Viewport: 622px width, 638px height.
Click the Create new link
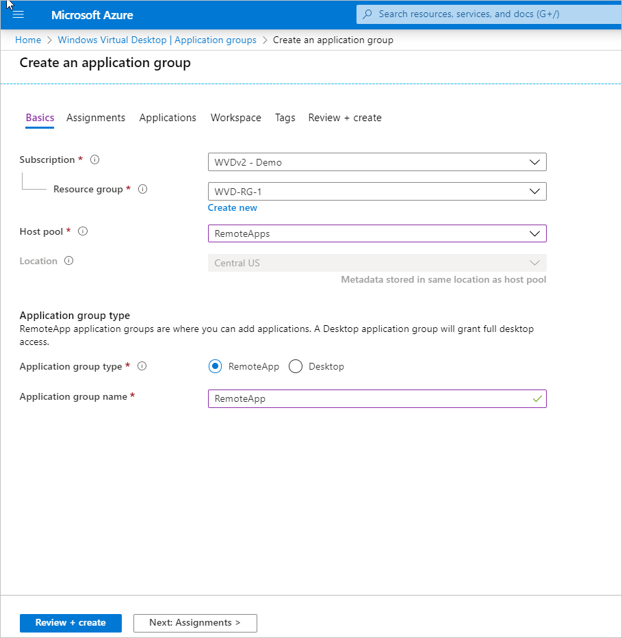pos(232,207)
